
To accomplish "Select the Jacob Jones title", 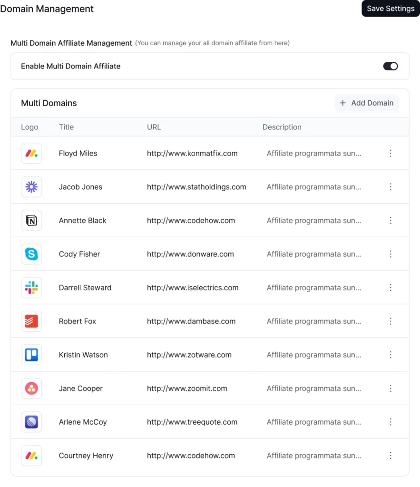I will pos(80,186).
